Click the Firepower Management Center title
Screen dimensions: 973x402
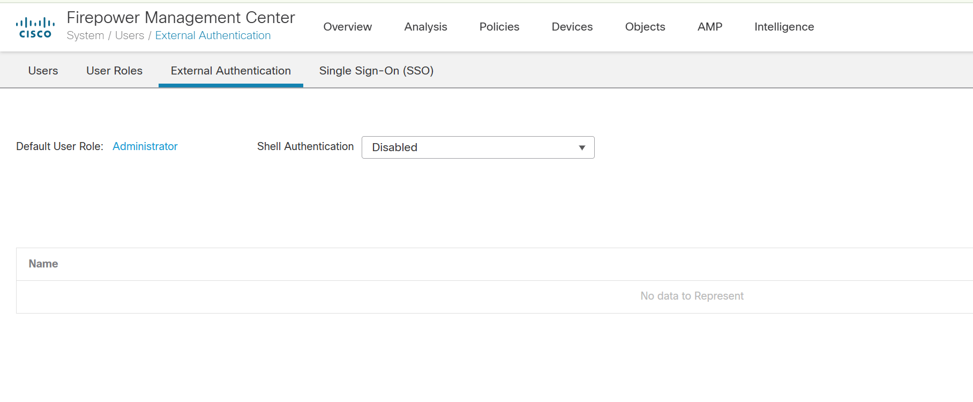pos(181,18)
